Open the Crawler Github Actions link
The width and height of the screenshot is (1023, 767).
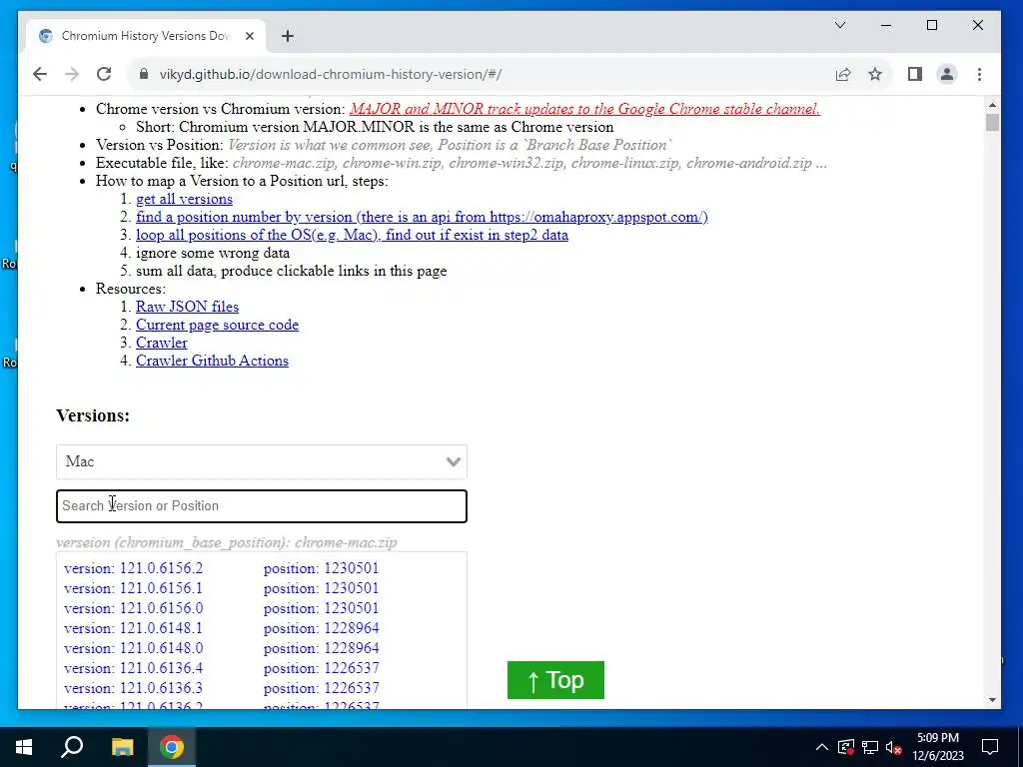(x=212, y=361)
